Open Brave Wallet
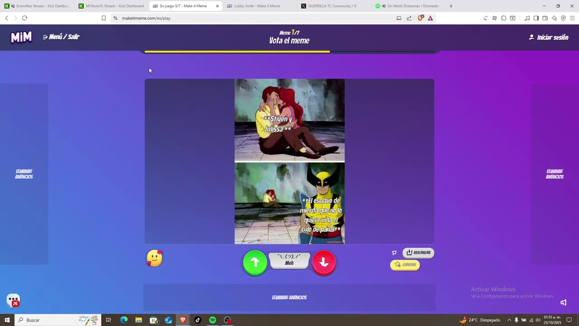579x326 pixels. click(545, 18)
